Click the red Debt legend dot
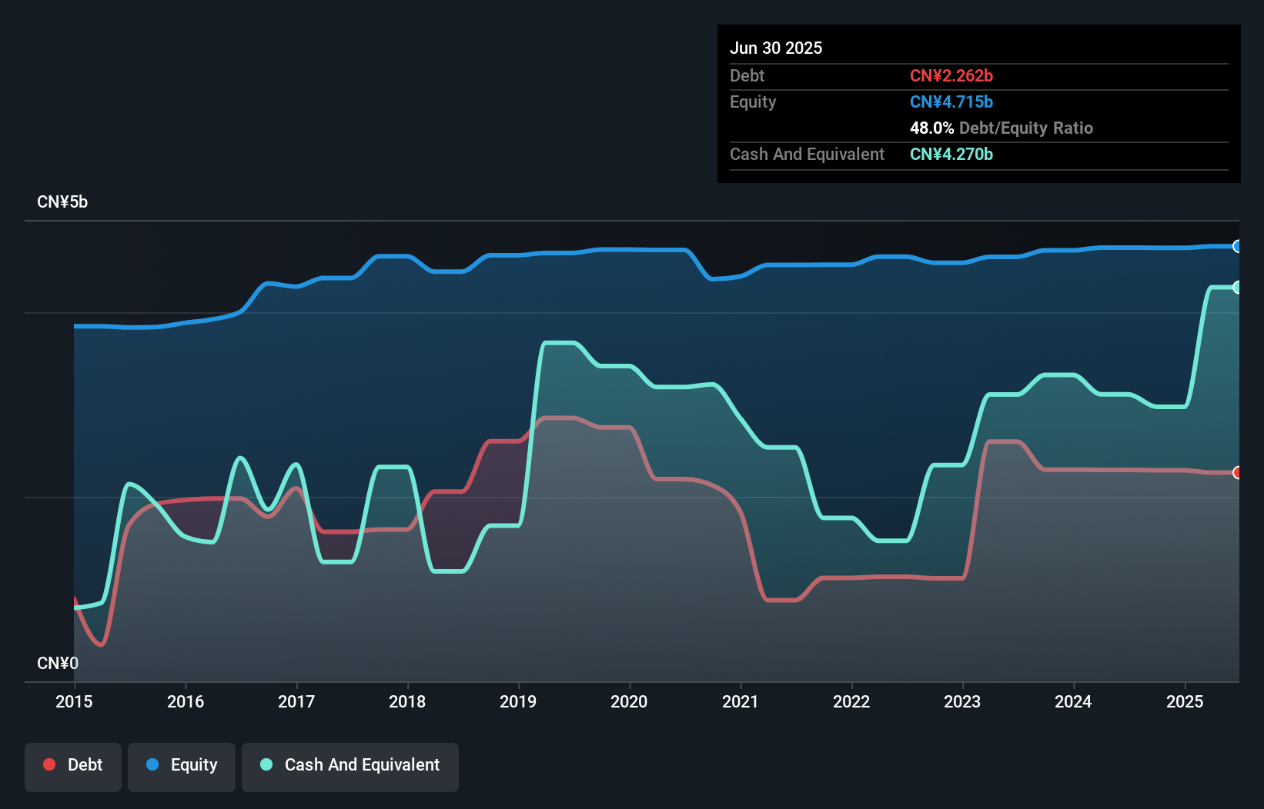Screen dimensions: 1264x809 (x=49, y=764)
